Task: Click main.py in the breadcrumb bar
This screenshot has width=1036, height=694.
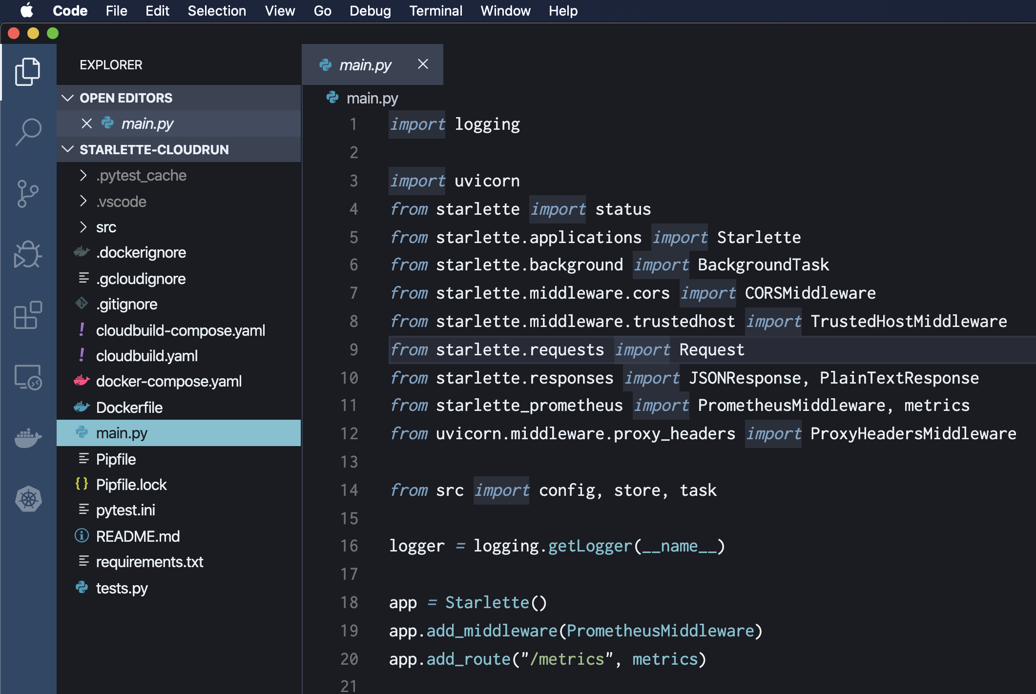Action: click(372, 98)
